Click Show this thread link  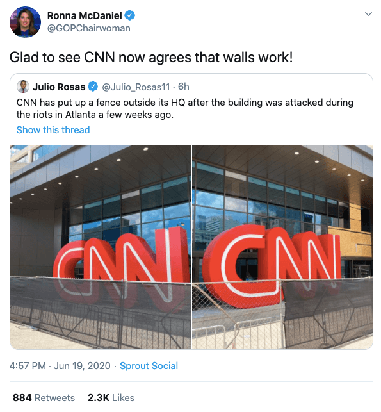(x=53, y=130)
